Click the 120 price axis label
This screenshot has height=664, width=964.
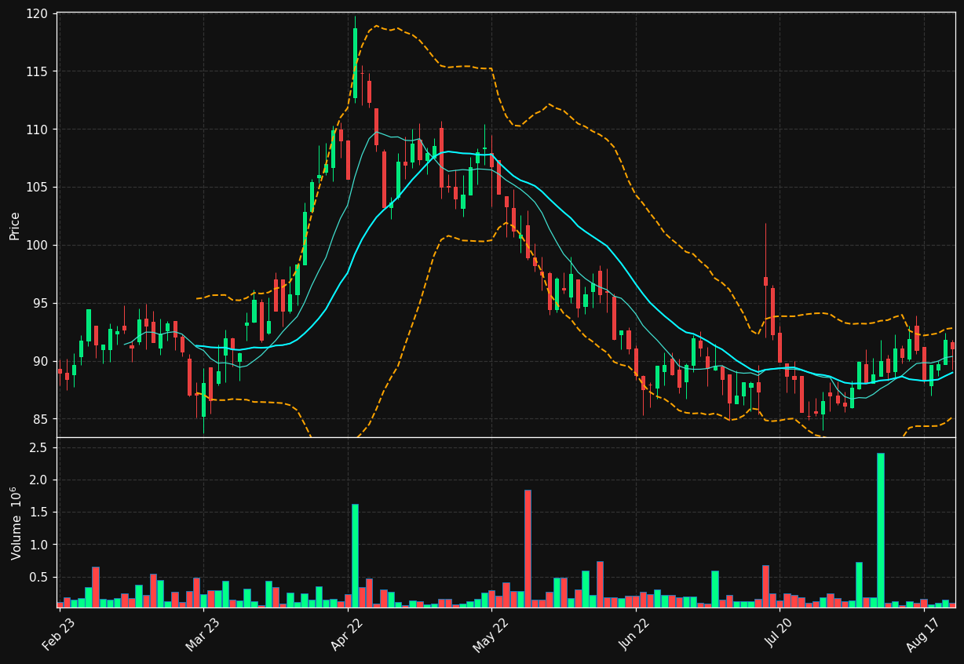point(38,13)
